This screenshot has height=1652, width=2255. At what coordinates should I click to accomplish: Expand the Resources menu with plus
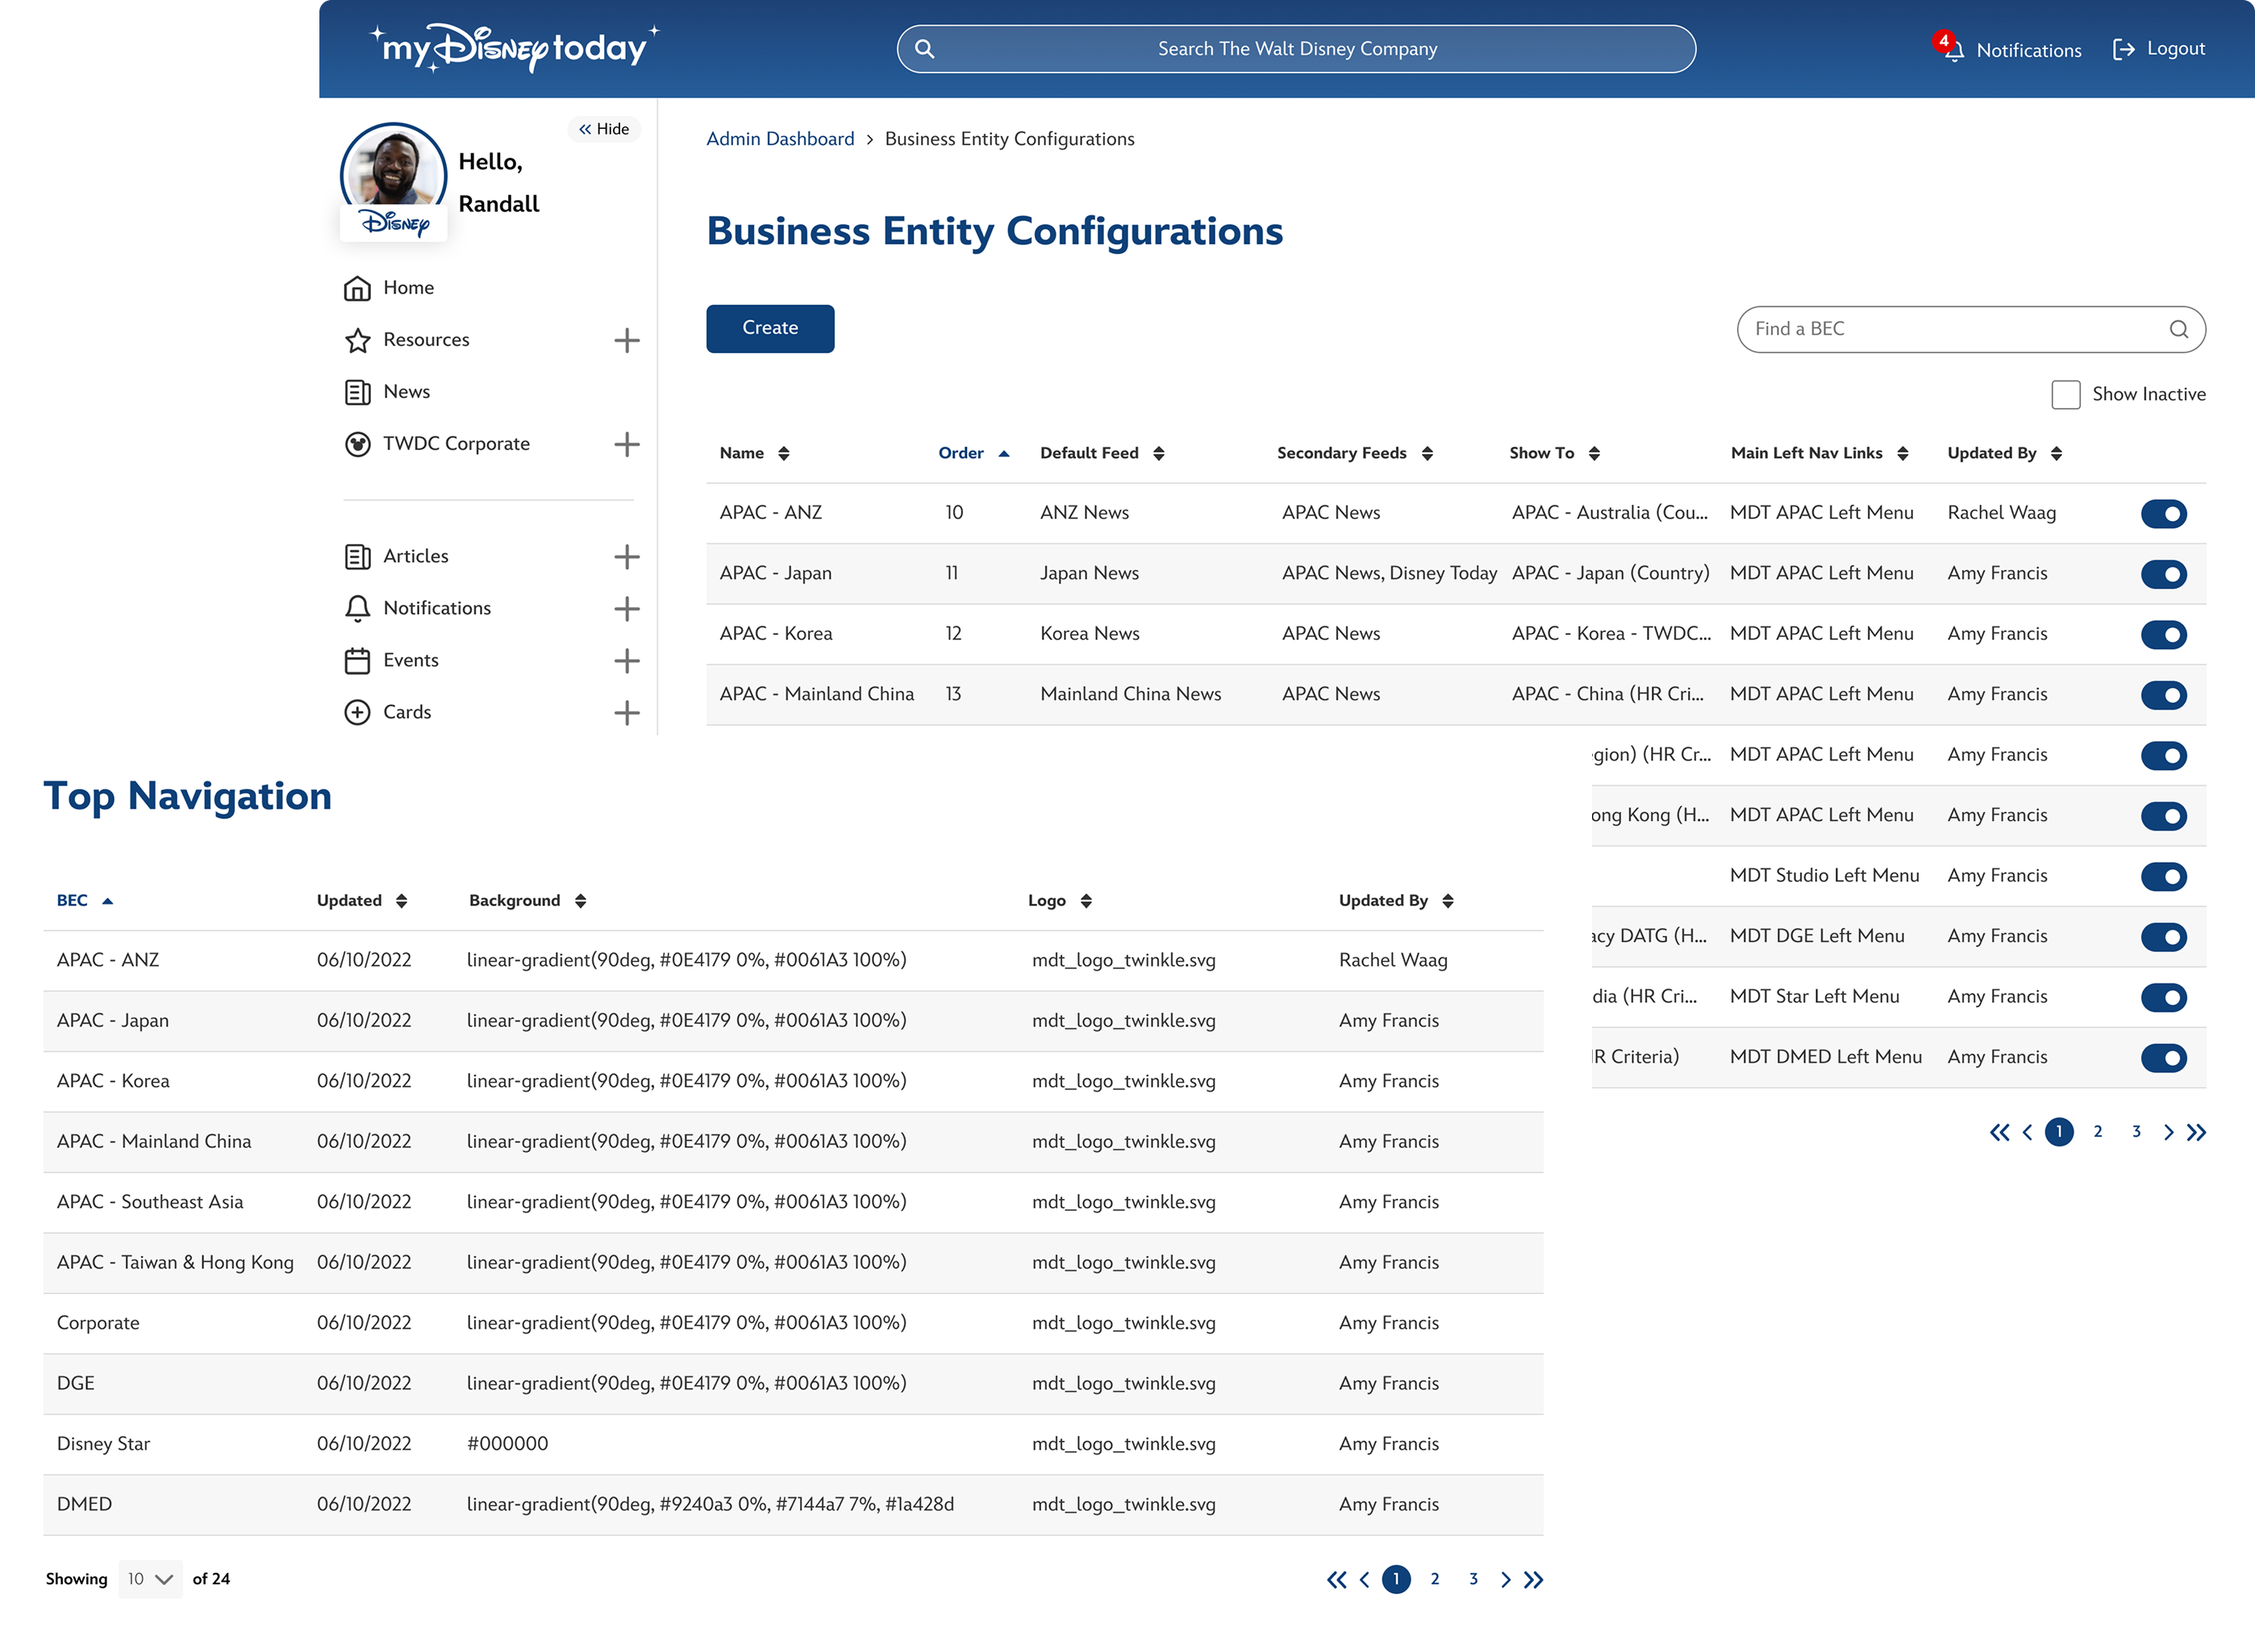click(x=627, y=341)
